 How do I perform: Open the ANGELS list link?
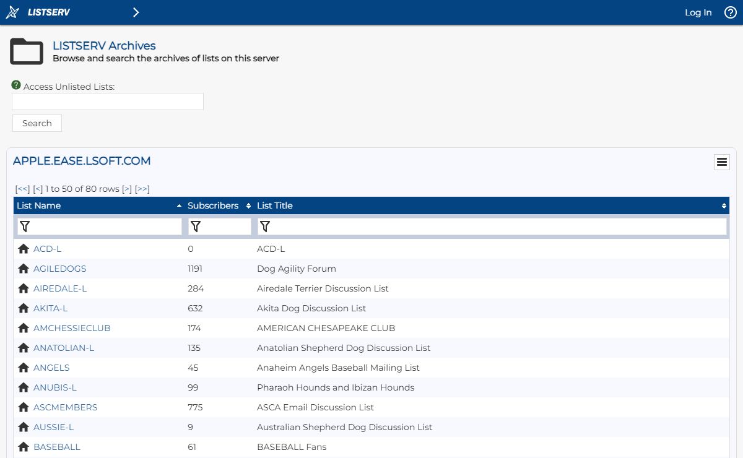51,368
